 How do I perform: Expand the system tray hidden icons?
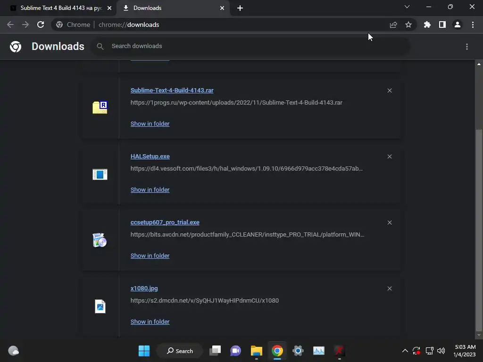(405, 351)
